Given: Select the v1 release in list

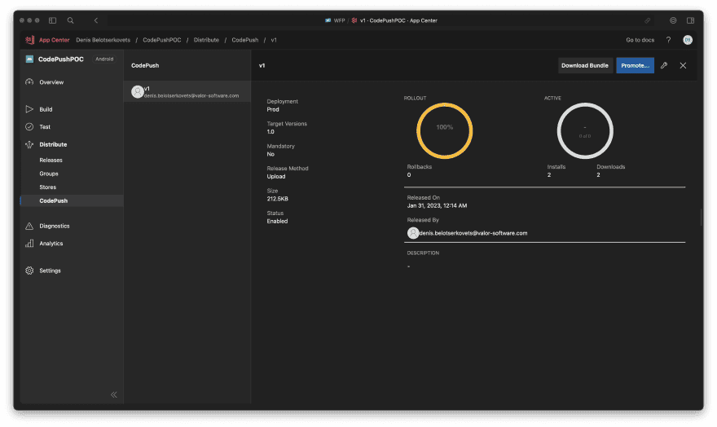Looking at the screenshot, I should point(187,92).
